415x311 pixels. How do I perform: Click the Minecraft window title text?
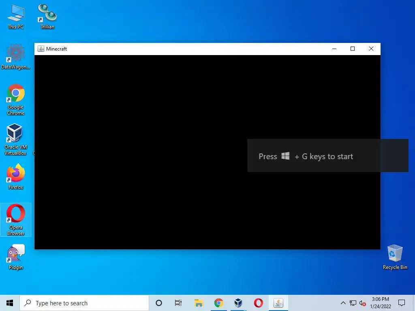coord(56,49)
